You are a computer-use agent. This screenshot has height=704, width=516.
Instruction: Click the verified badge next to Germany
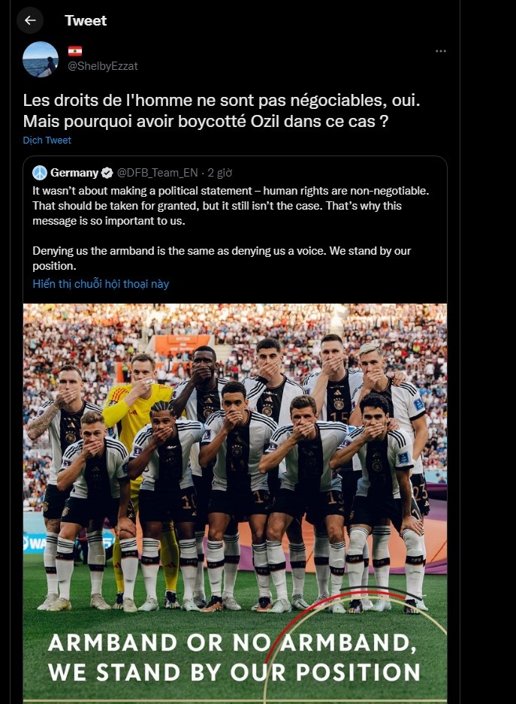tap(107, 173)
